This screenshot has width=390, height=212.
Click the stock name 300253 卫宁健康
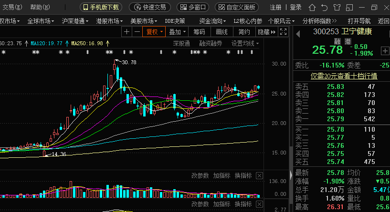tap(342, 32)
